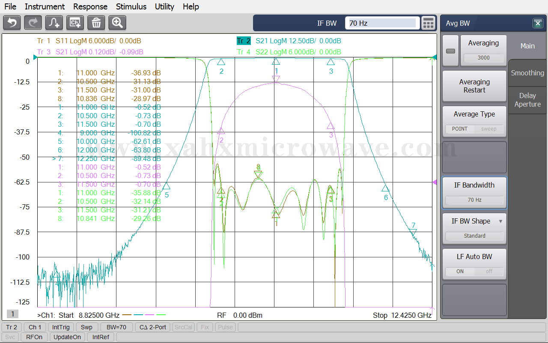This screenshot has height=343, width=548.
Task: Select the Tr 2 trace label
Action: [x=243, y=41]
